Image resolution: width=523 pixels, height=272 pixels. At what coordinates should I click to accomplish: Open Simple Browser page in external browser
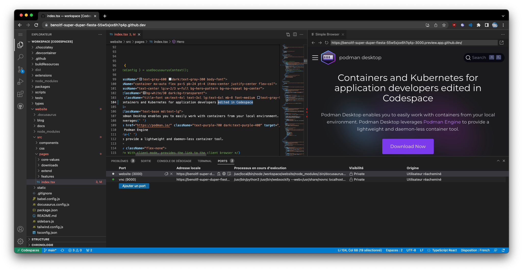tap(502, 43)
